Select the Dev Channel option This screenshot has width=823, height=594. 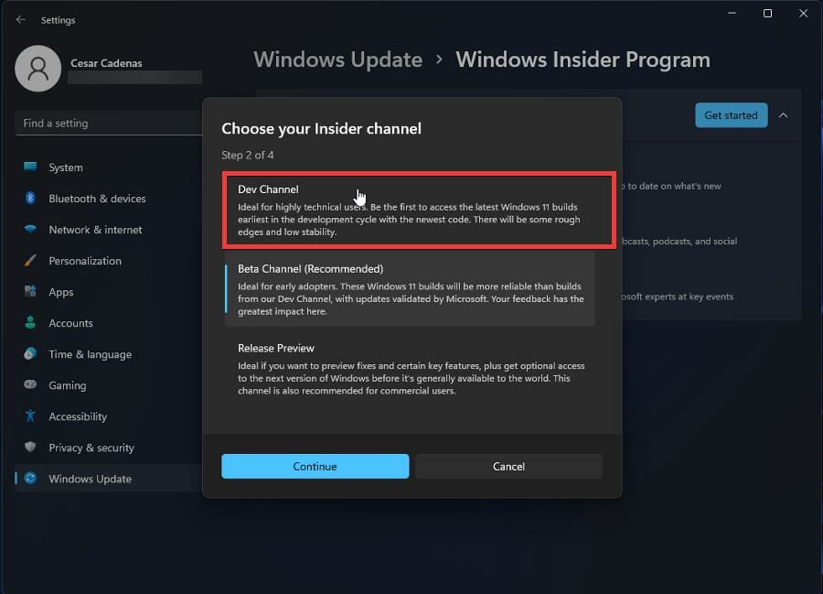tap(419, 211)
